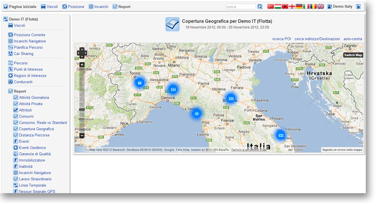This screenshot has width=376, height=203.
Task: Click the Conducenti steering wheel icon
Action: click(x=11, y=82)
